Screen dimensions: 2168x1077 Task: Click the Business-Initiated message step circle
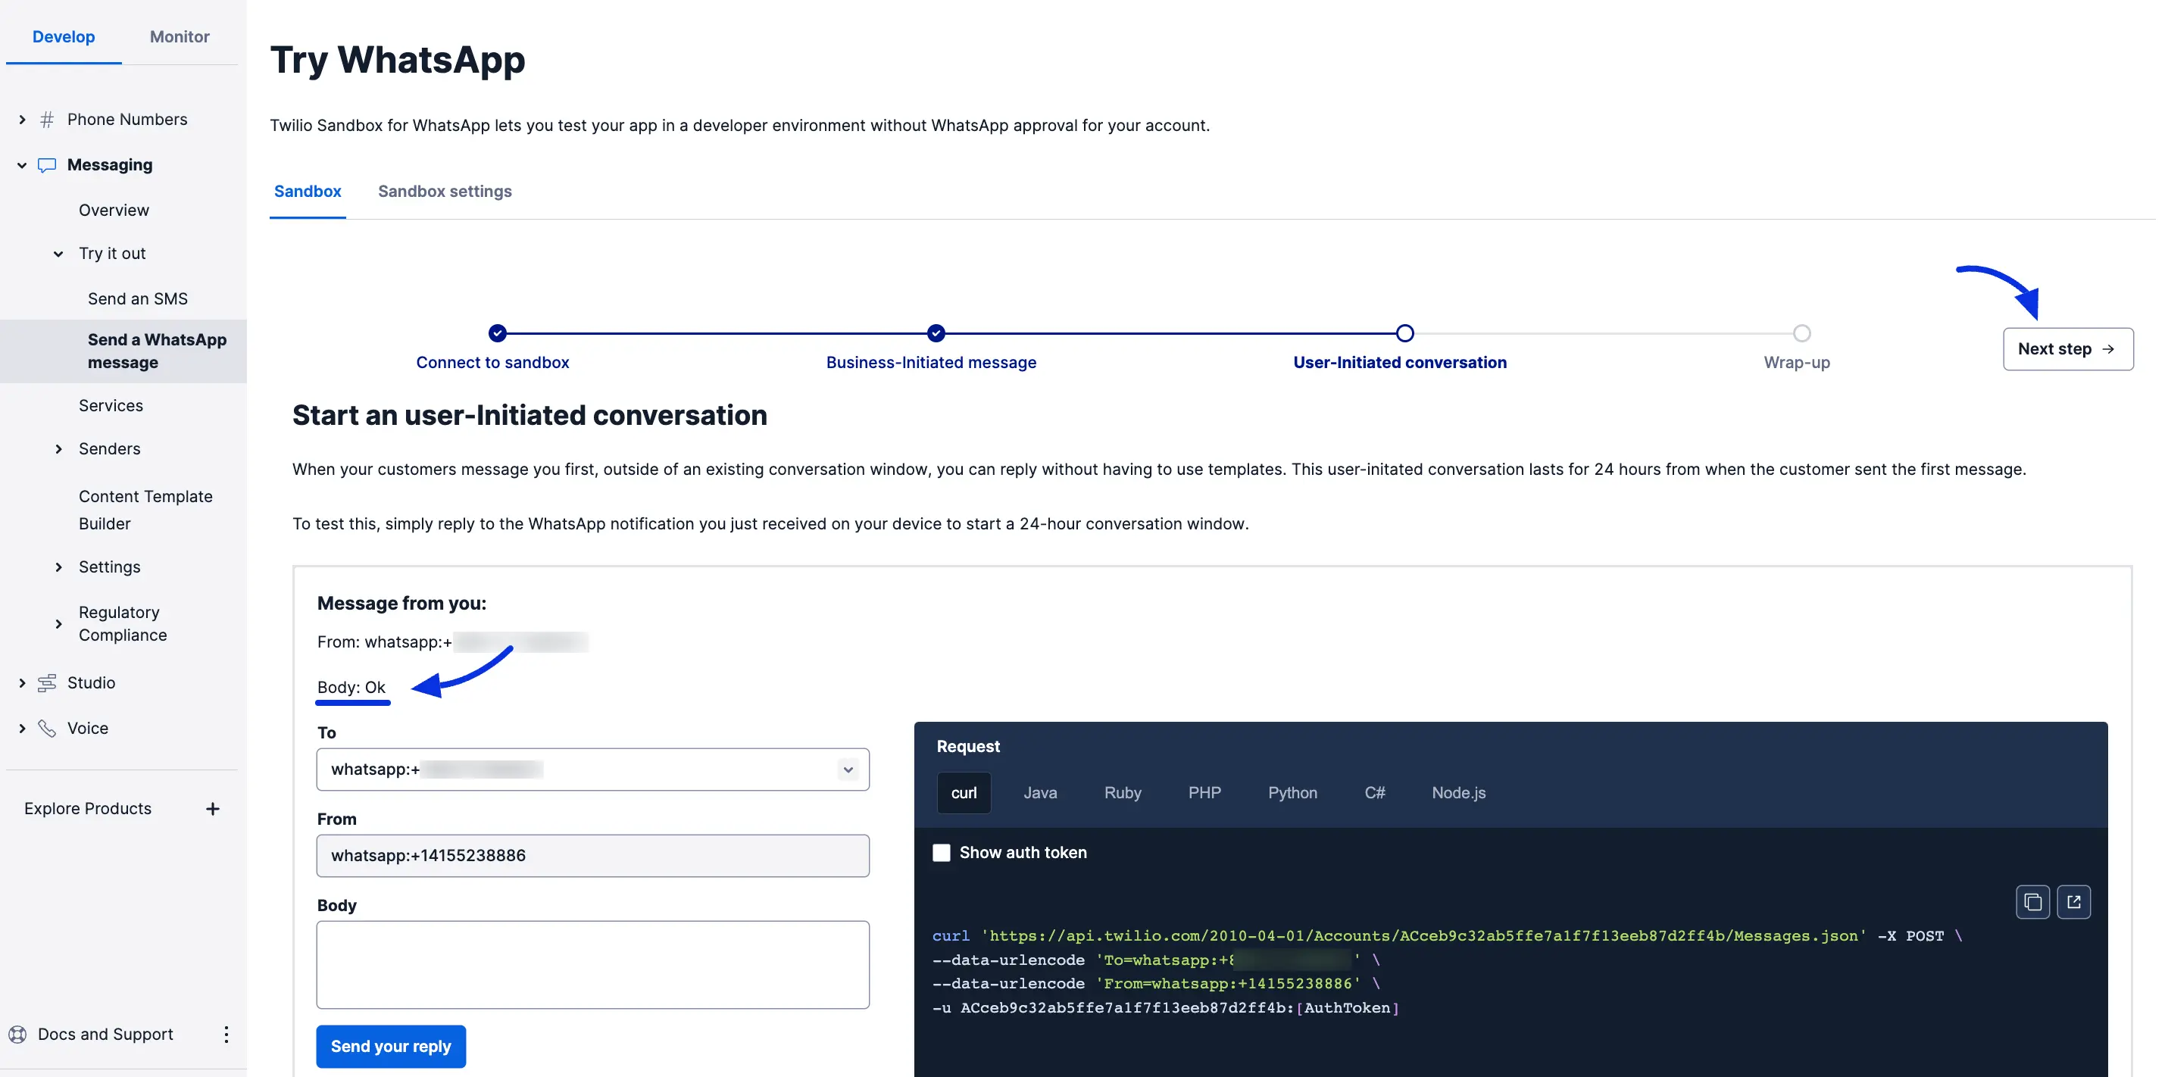(936, 333)
